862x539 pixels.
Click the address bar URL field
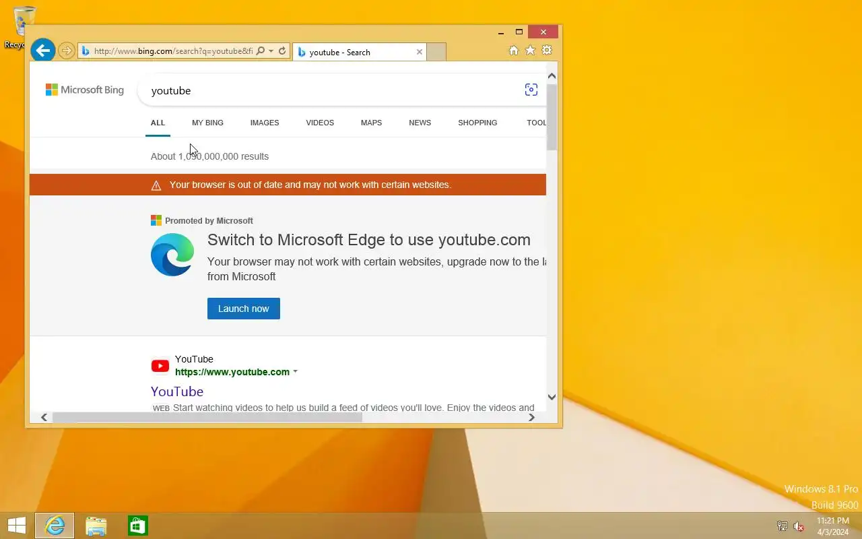click(174, 51)
